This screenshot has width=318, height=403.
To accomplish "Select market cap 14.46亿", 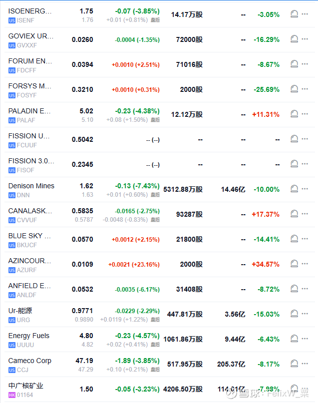I will click(x=233, y=189).
